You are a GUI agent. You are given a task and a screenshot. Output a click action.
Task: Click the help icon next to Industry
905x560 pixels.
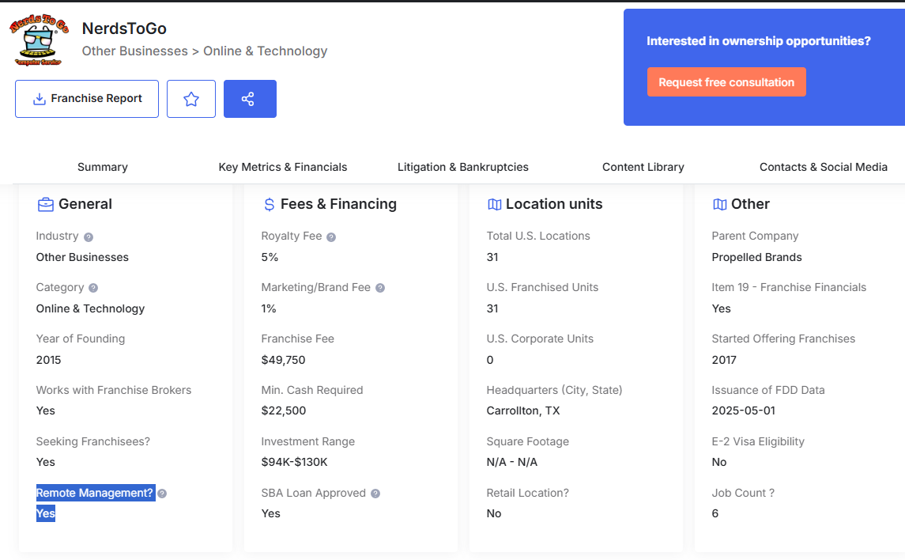point(89,236)
